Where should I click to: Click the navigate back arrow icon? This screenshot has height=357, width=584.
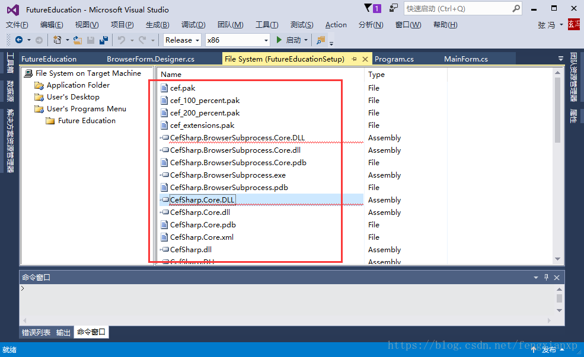pyautogui.click(x=19, y=40)
